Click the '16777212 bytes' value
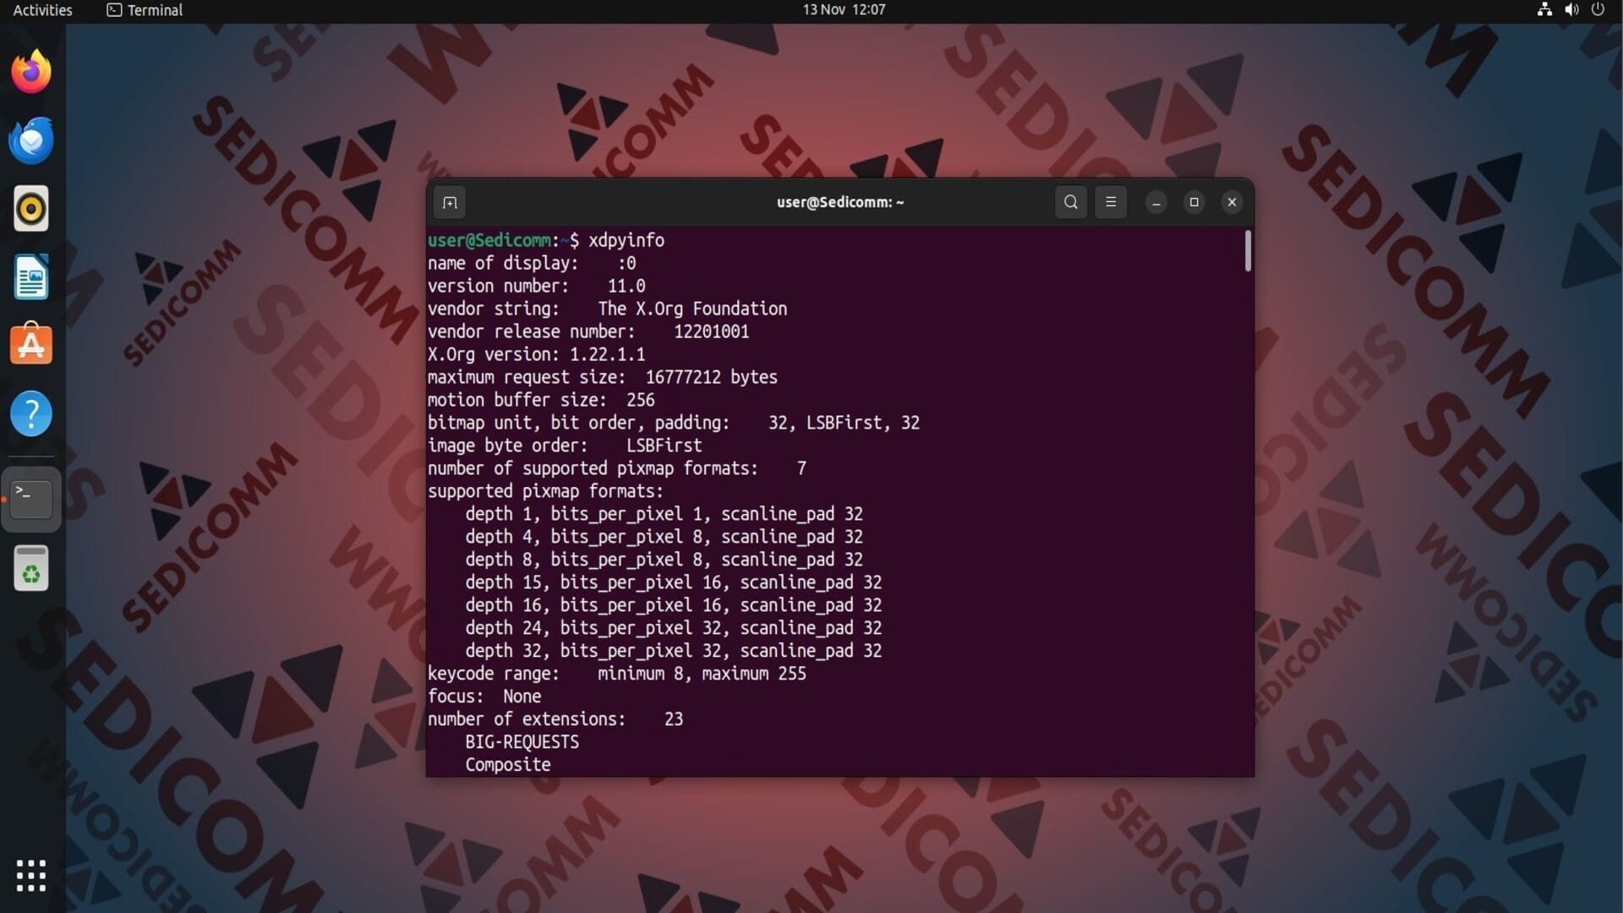 click(712, 377)
